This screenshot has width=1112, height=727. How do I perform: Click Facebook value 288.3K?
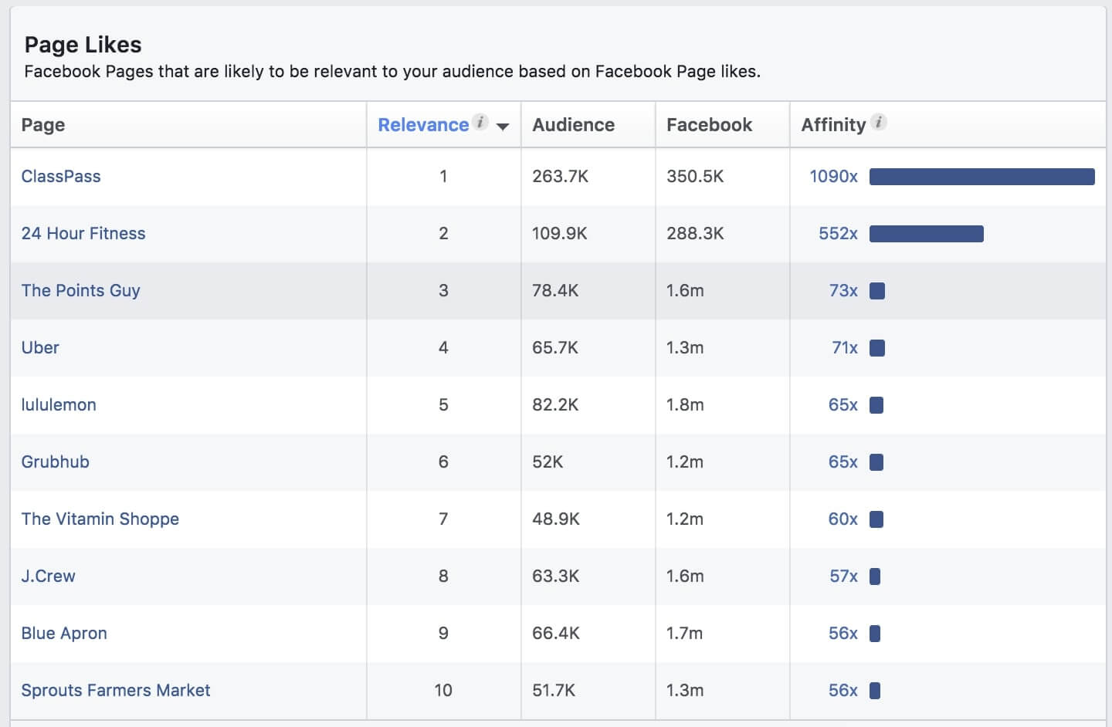pos(695,233)
